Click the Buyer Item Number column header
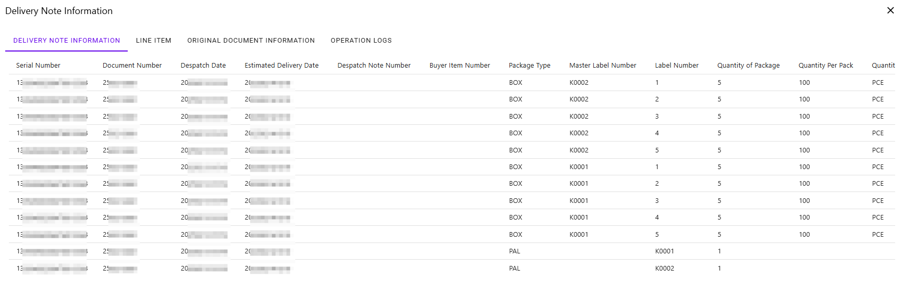 tap(459, 66)
